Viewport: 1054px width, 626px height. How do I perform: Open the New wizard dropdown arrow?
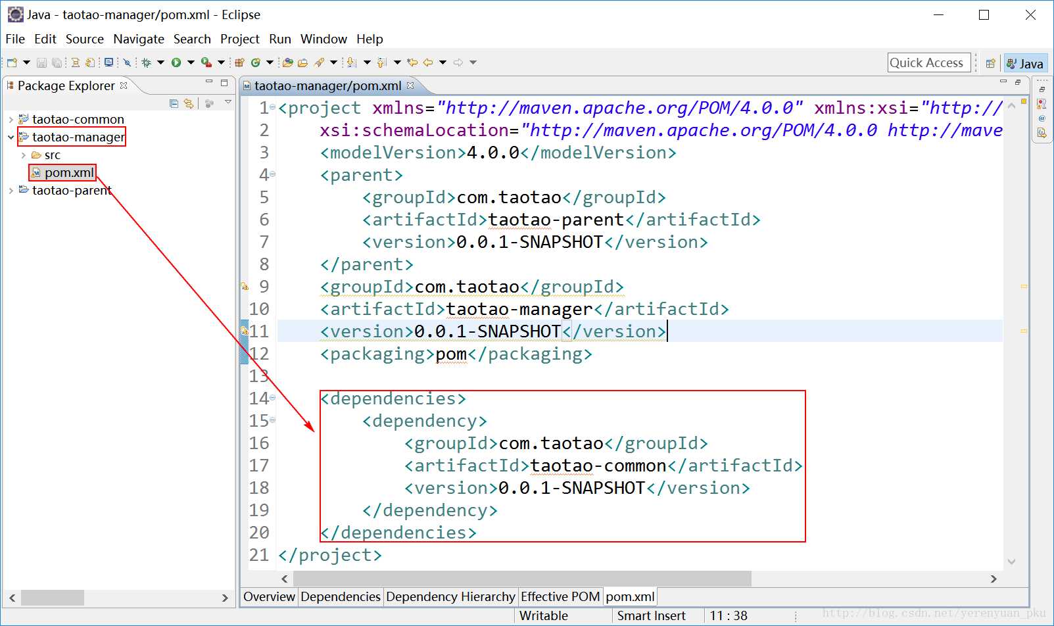(26, 62)
